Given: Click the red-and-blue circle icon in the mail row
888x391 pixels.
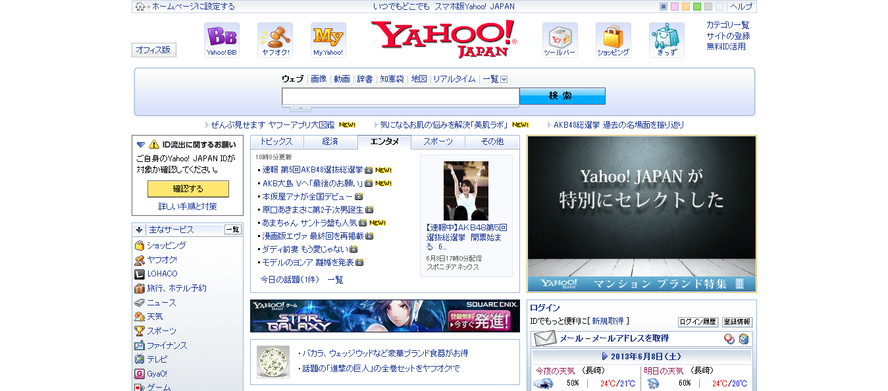Looking at the screenshot, I should tap(729, 338).
